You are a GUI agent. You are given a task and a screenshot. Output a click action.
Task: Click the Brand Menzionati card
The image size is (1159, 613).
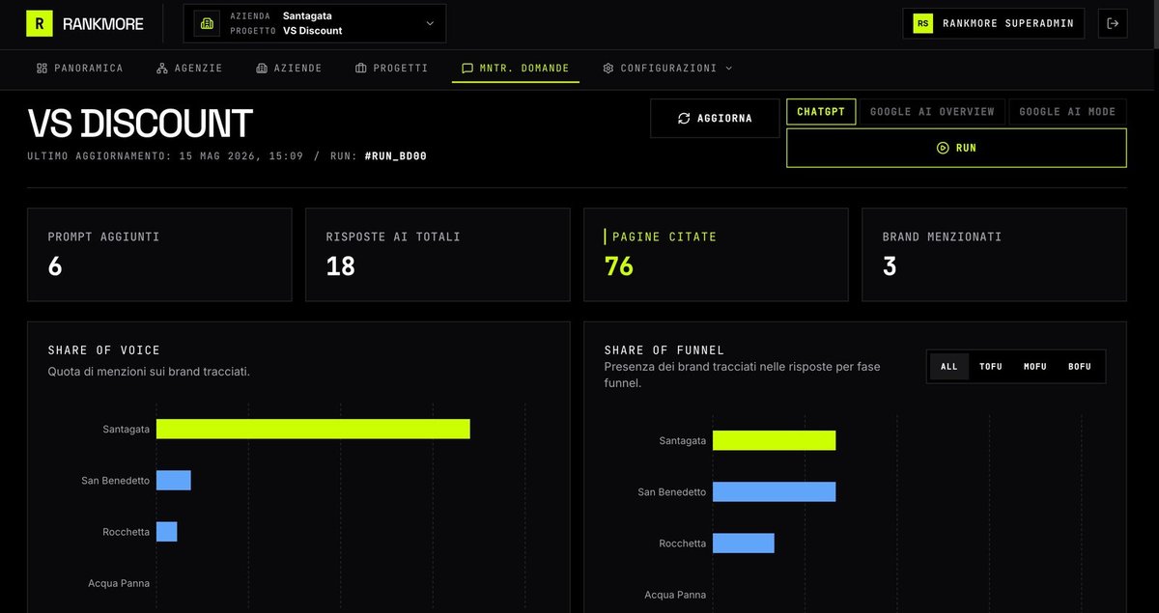994,255
